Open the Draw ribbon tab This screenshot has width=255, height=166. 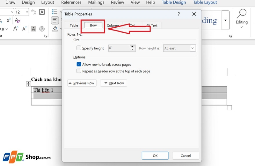point(10,2)
